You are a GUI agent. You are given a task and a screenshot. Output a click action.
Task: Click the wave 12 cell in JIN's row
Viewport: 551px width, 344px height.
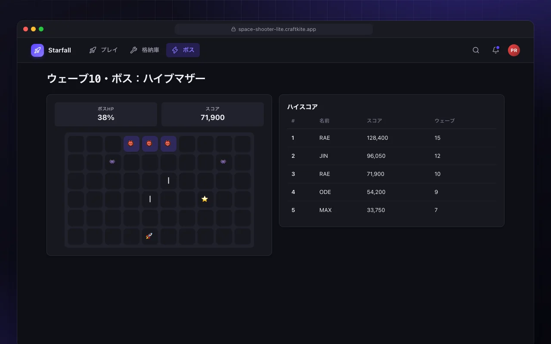pos(437,156)
